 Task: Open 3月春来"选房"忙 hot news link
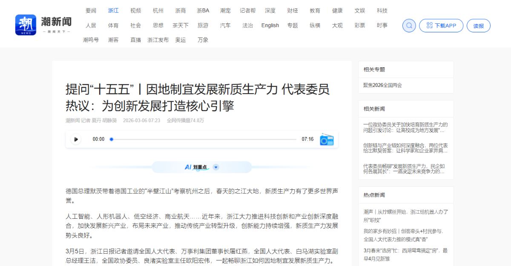click(405, 255)
